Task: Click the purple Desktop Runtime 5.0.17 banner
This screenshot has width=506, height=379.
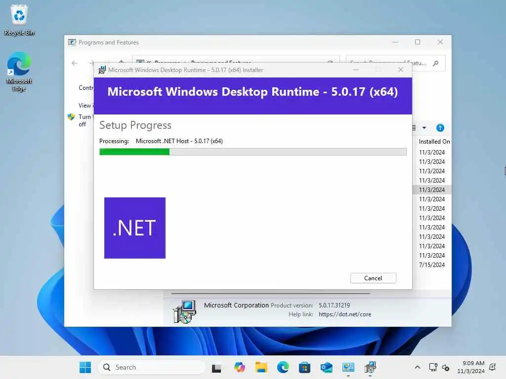Action: [253, 96]
